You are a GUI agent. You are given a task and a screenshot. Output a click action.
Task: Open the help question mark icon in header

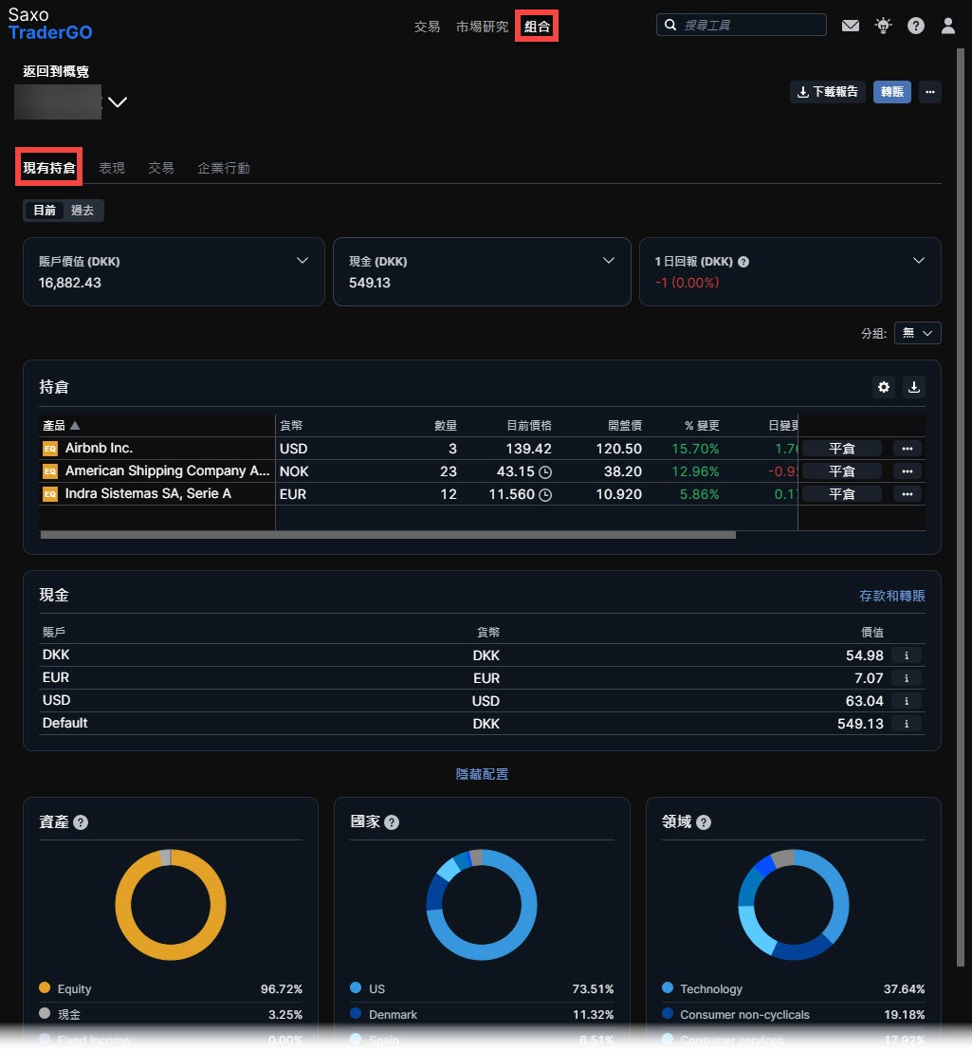tap(916, 26)
